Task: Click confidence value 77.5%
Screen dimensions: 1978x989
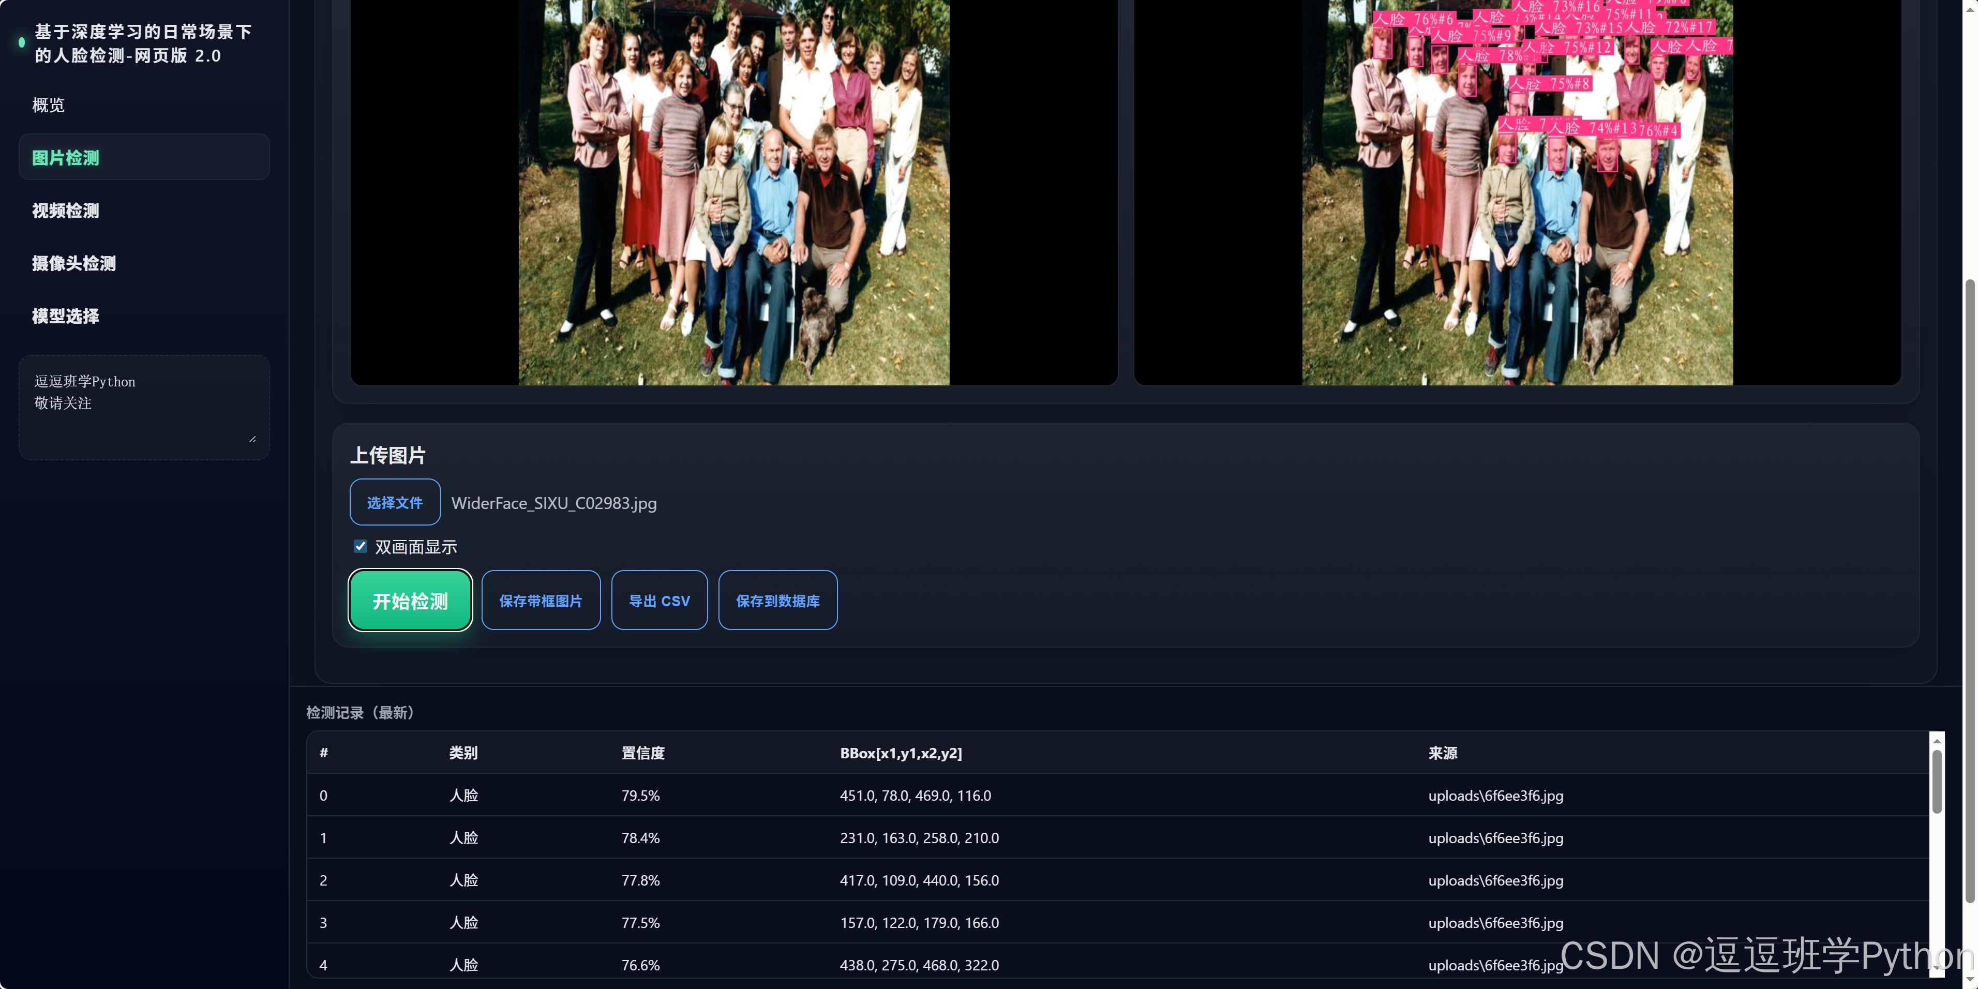Action: tap(641, 922)
